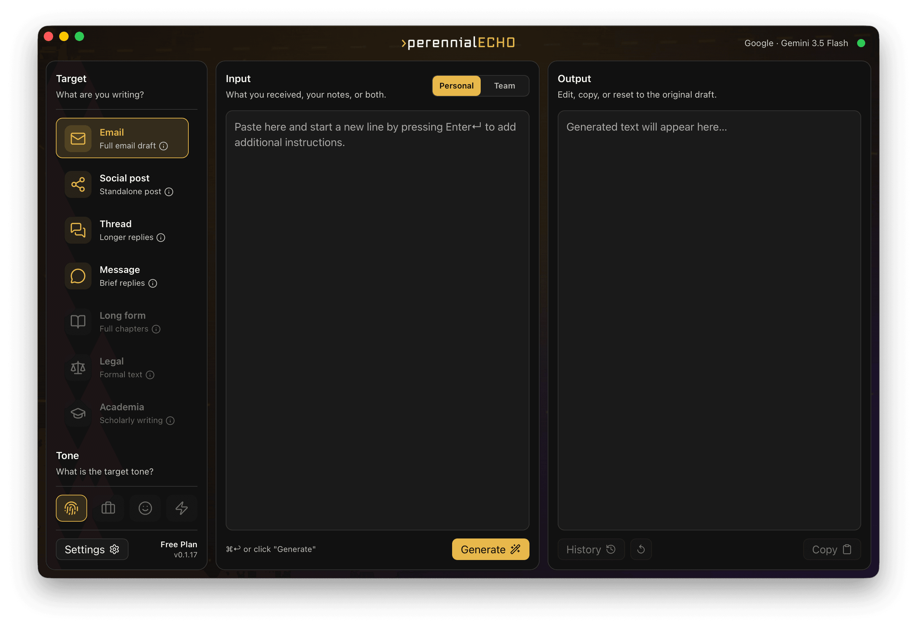Open info icon beside Formal text

click(150, 375)
